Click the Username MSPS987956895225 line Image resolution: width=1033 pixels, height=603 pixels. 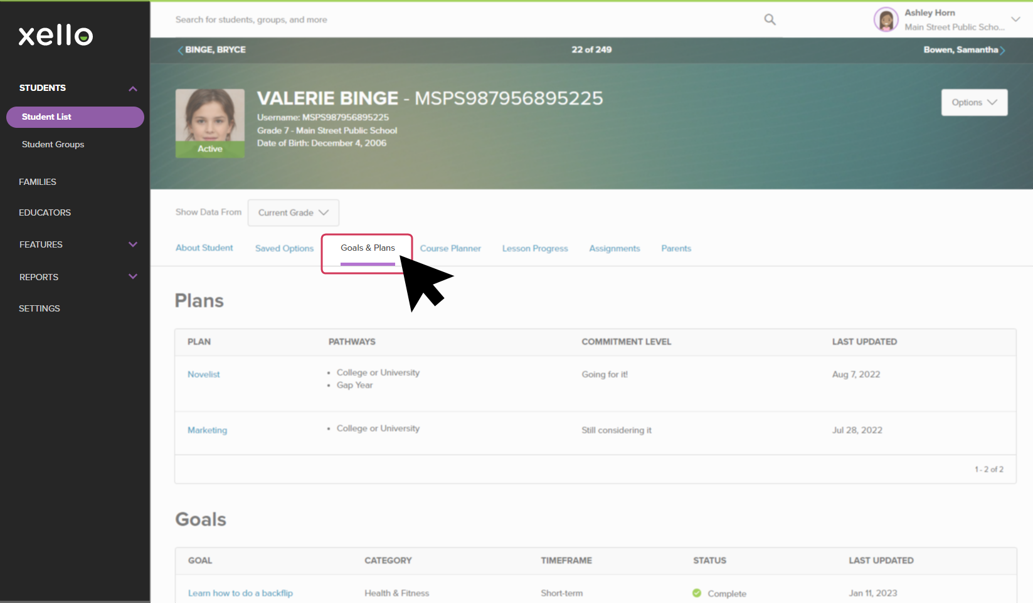click(323, 117)
